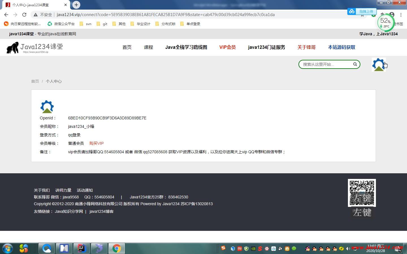Open 微信公众平台 bookmark
407x254 pixels.
coord(61,24)
